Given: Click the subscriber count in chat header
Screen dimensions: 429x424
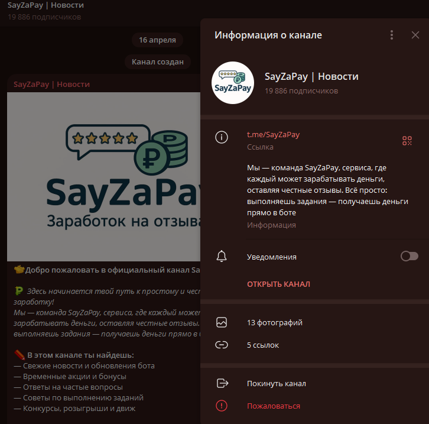Looking at the screenshot, I should tap(44, 17).
